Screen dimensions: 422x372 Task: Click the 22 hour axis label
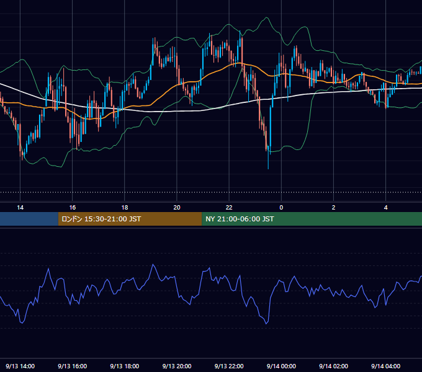229,208
